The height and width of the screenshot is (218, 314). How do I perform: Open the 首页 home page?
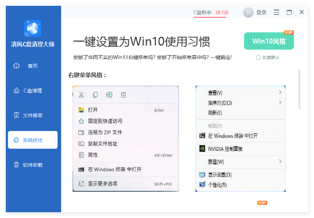32,66
